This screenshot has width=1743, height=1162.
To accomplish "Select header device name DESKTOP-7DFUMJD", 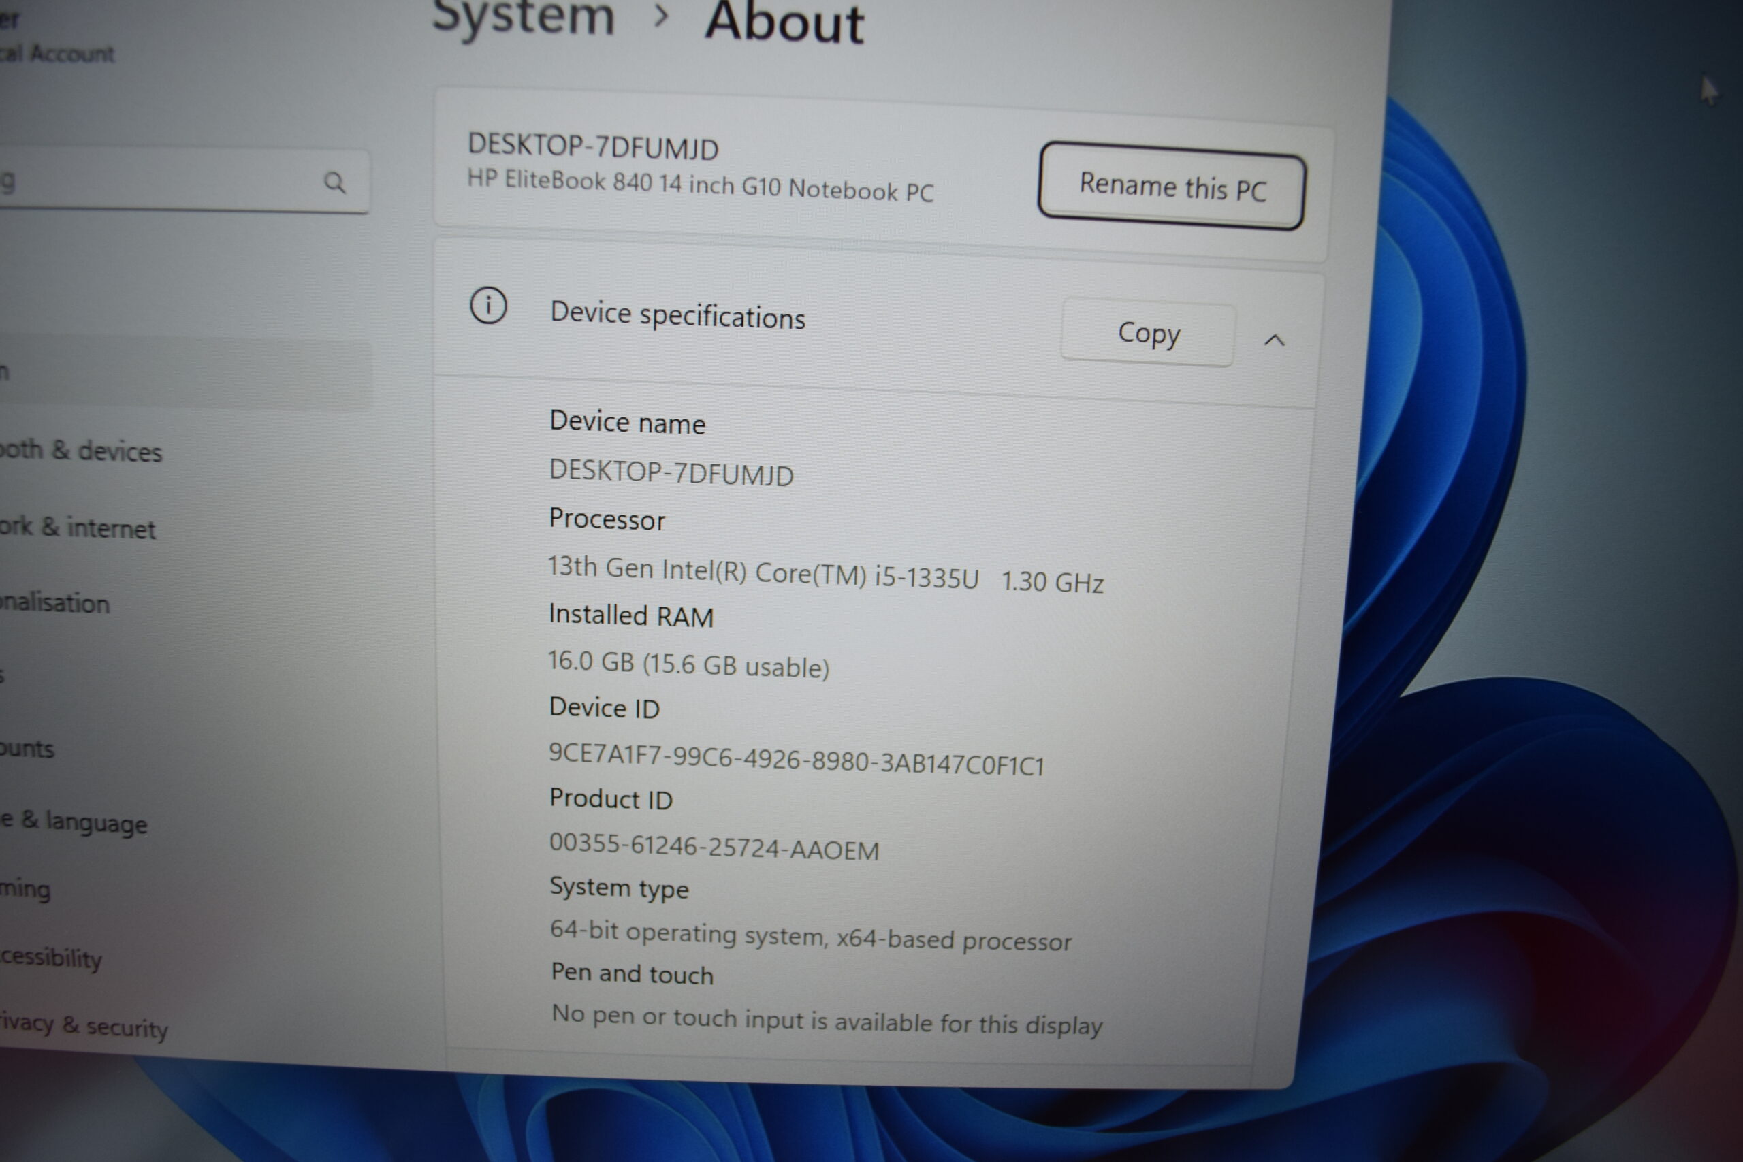I will 593,147.
